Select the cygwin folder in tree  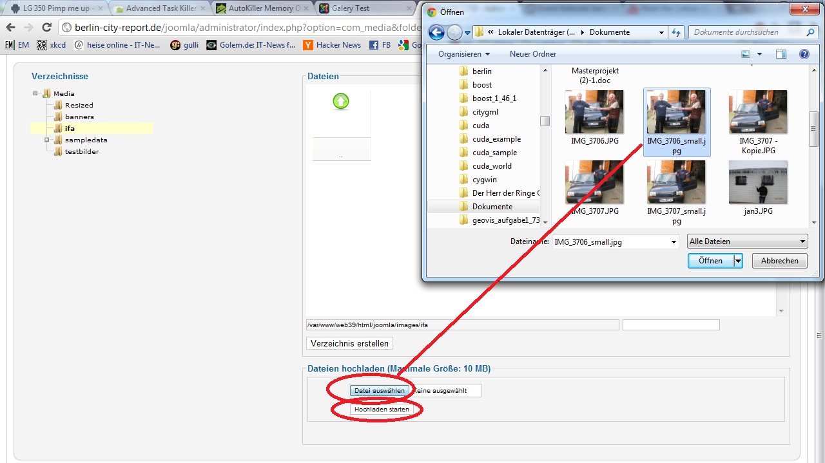pyautogui.click(x=484, y=180)
